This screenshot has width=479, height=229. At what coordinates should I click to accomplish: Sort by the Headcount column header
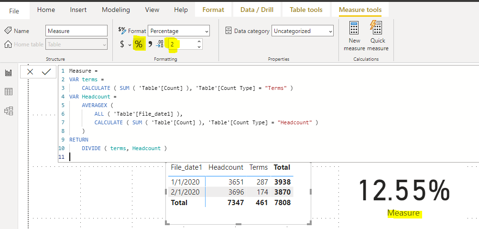pyautogui.click(x=226, y=167)
